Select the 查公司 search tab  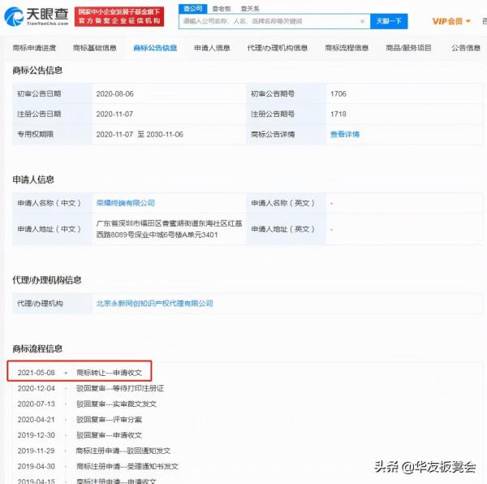click(x=193, y=9)
